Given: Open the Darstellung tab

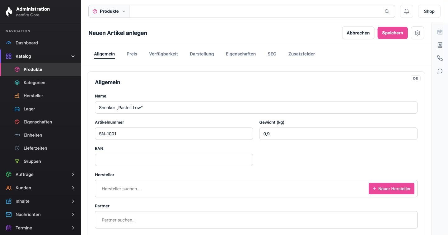Looking at the screenshot, I should [x=202, y=54].
